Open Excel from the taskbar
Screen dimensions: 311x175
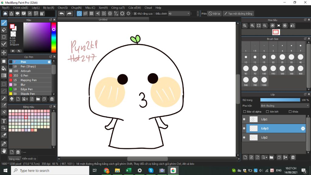coord(128,170)
